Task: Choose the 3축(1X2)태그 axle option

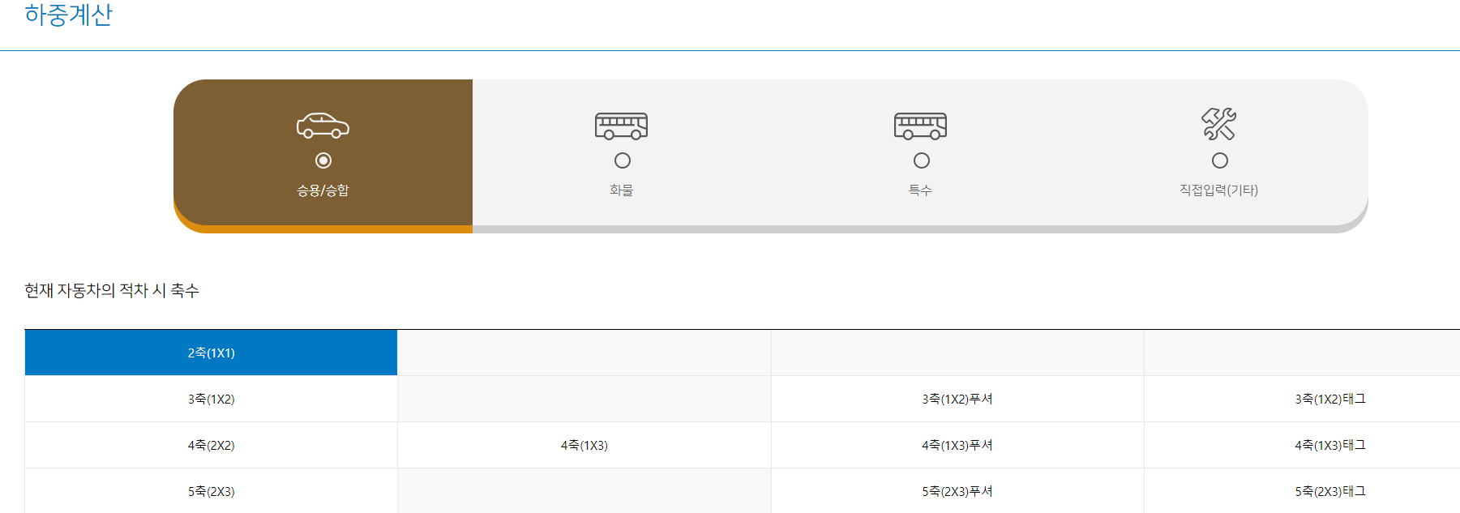Action: click(1329, 400)
